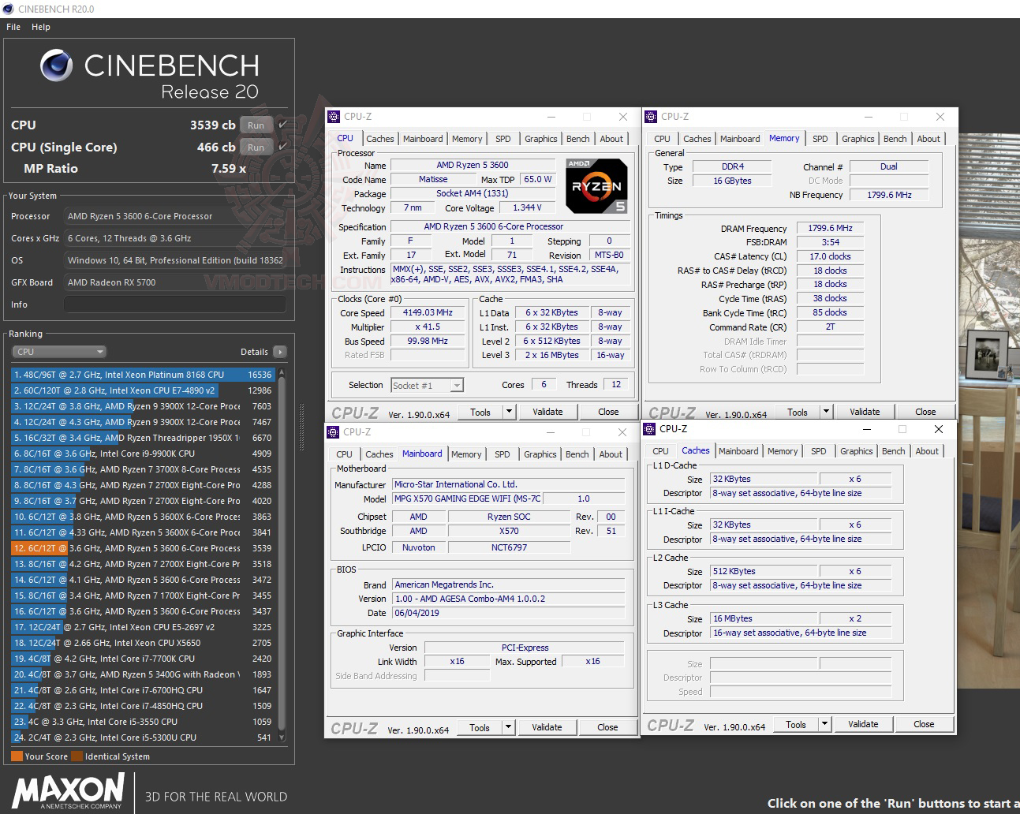The height and width of the screenshot is (814, 1020).
Task: Click the title bar icon of the CPU-Z Caches window
Action: pyautogui.click(x=649, y=429)
